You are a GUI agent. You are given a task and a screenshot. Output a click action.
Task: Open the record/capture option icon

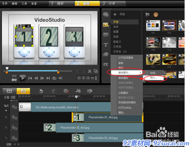(x=66, y=91)
